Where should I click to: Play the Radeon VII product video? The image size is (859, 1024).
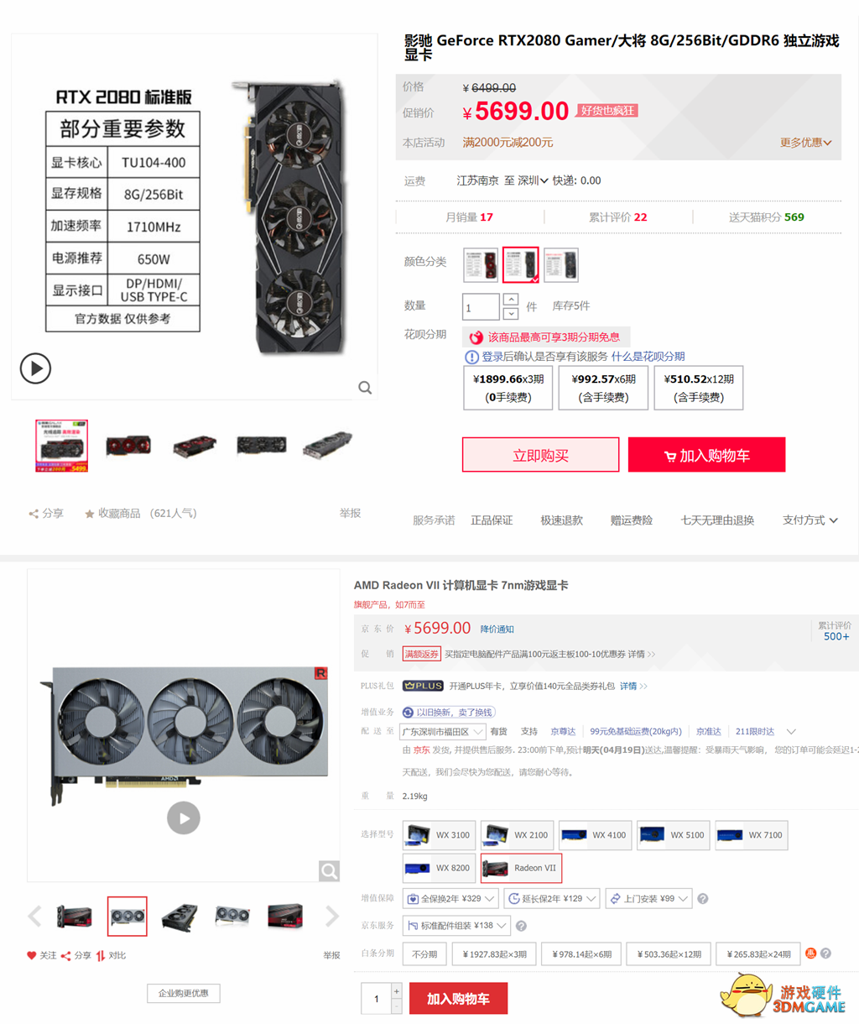click(184, 818)
